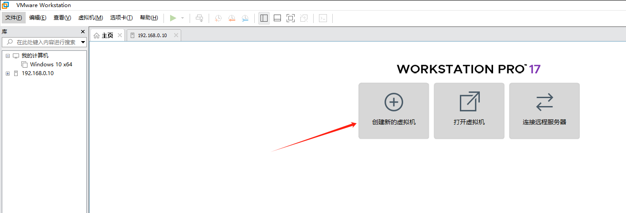
Task: Close the 主页 tab
Action: point(120,35)
